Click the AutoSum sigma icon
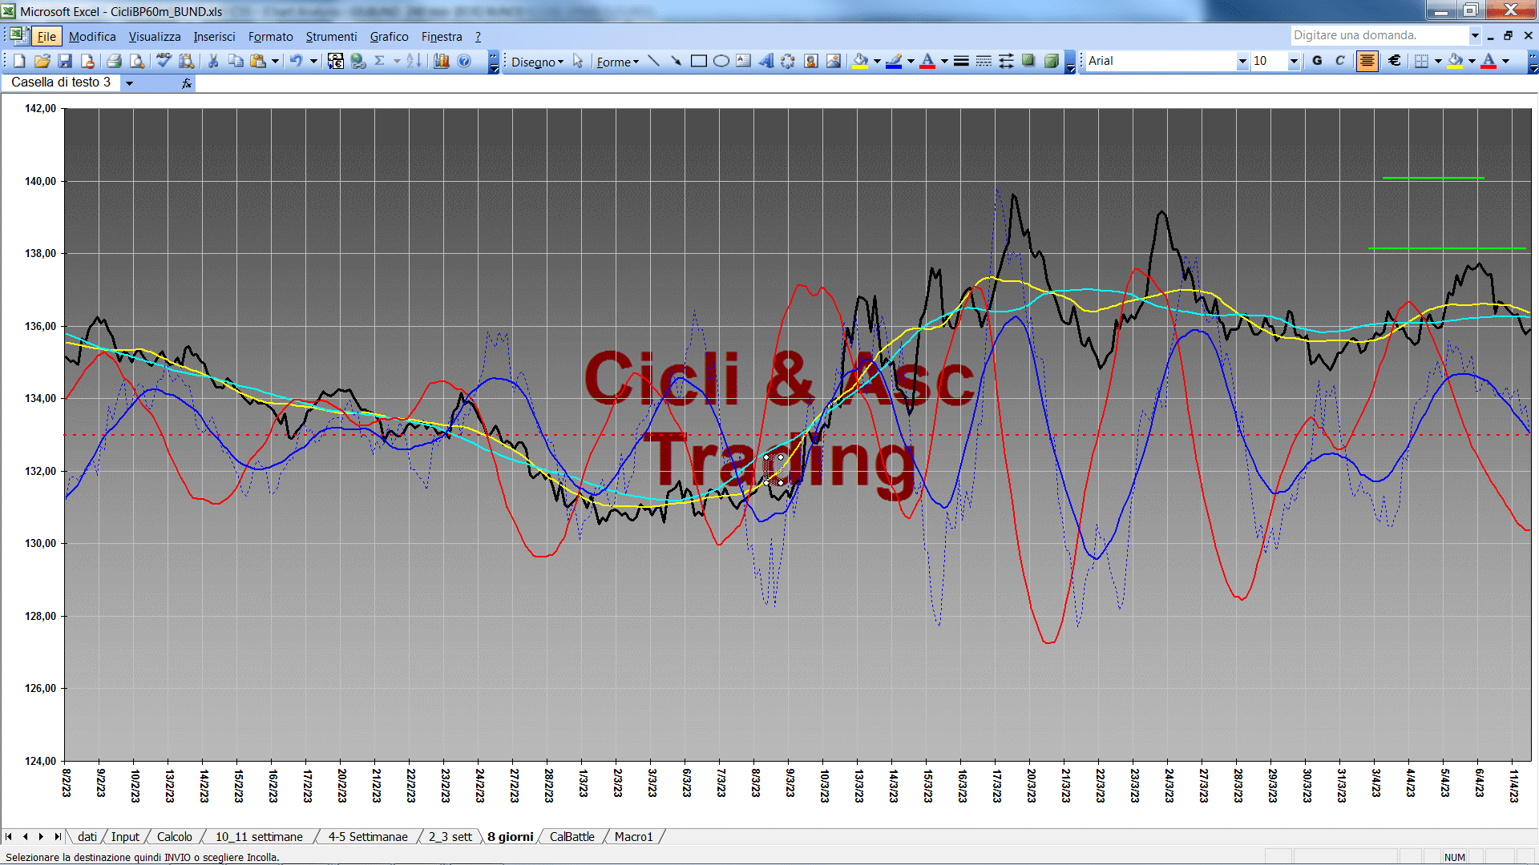Viewport: 1539px width, 865px height. point(380,61)
